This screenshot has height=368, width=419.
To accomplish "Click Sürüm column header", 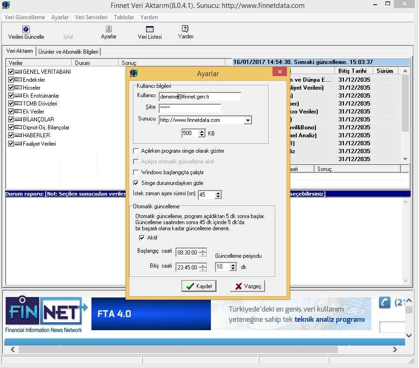I will (385, 71).
